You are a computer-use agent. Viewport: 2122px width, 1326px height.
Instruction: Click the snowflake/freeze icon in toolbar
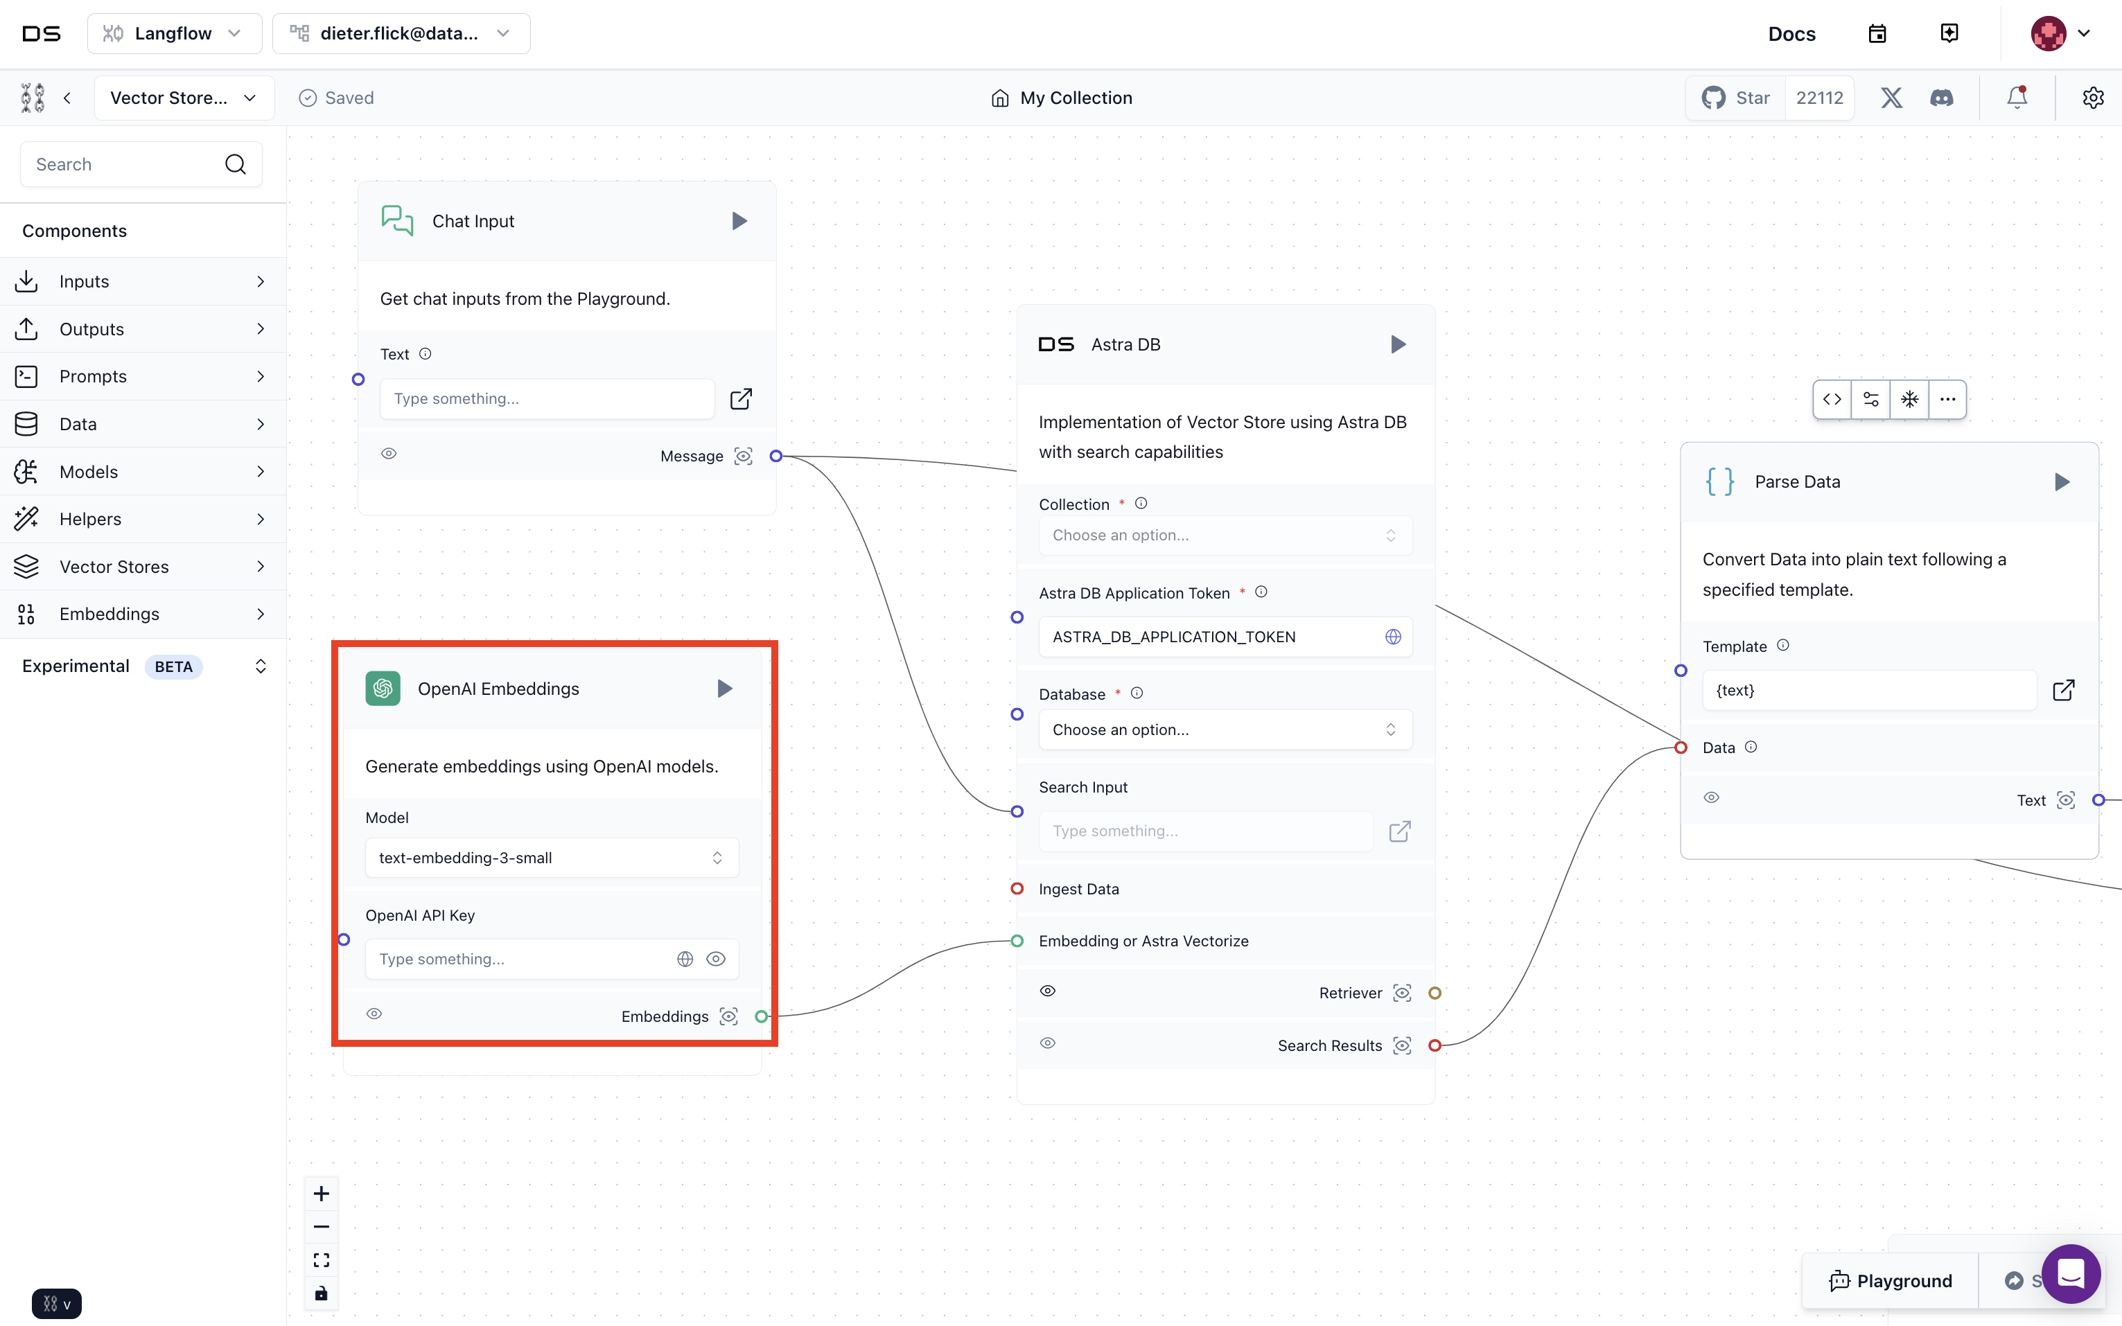coord(1910,399)
